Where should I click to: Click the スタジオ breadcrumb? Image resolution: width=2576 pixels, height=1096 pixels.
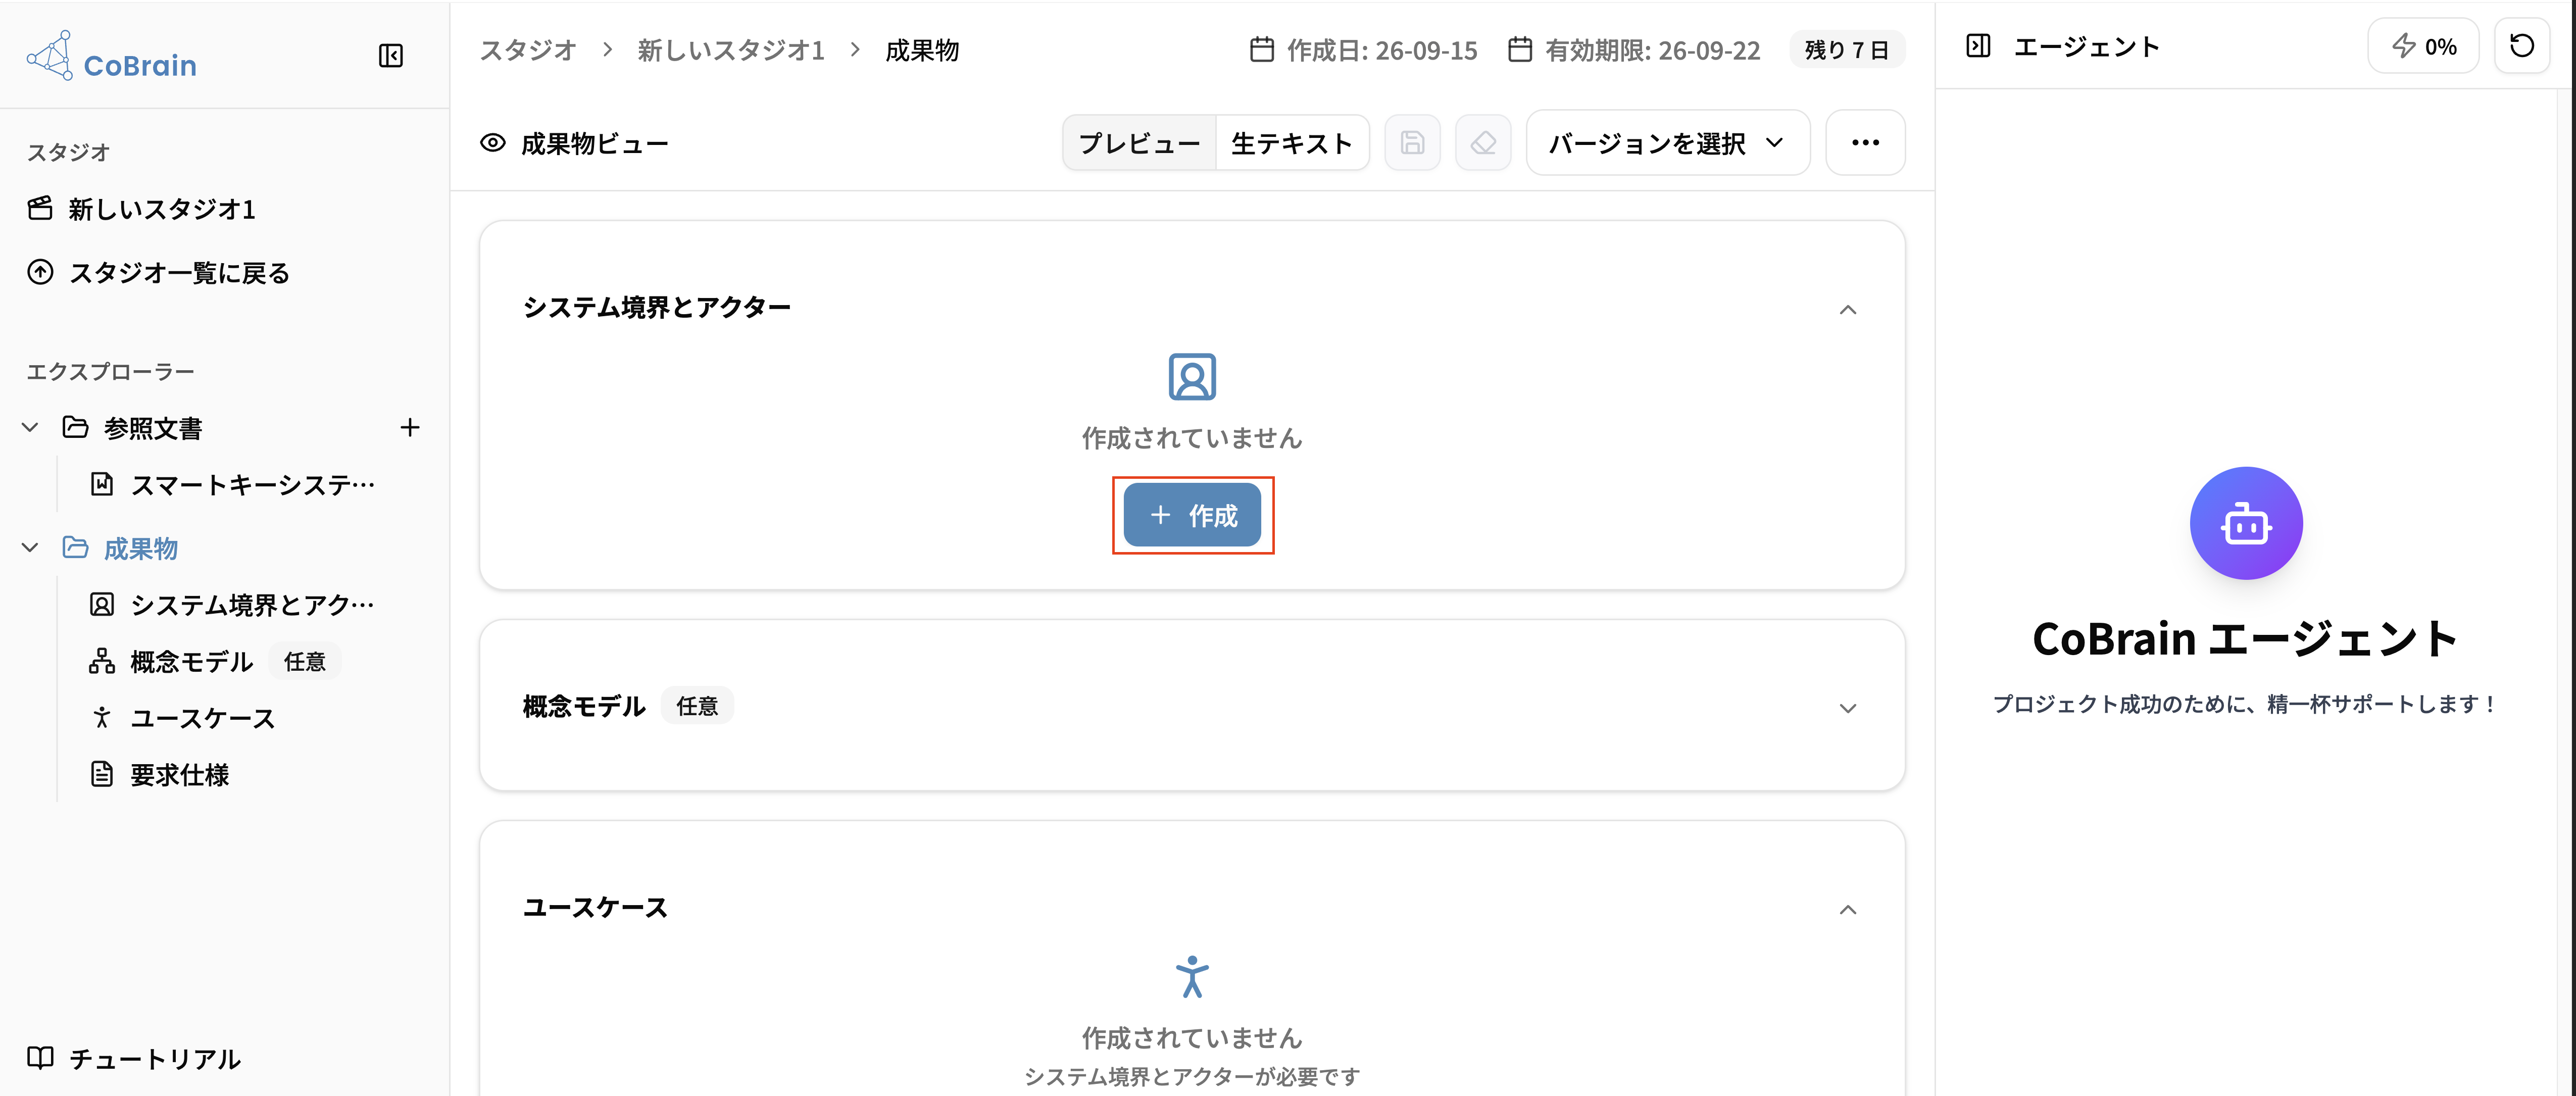click(x=528, y=50)
